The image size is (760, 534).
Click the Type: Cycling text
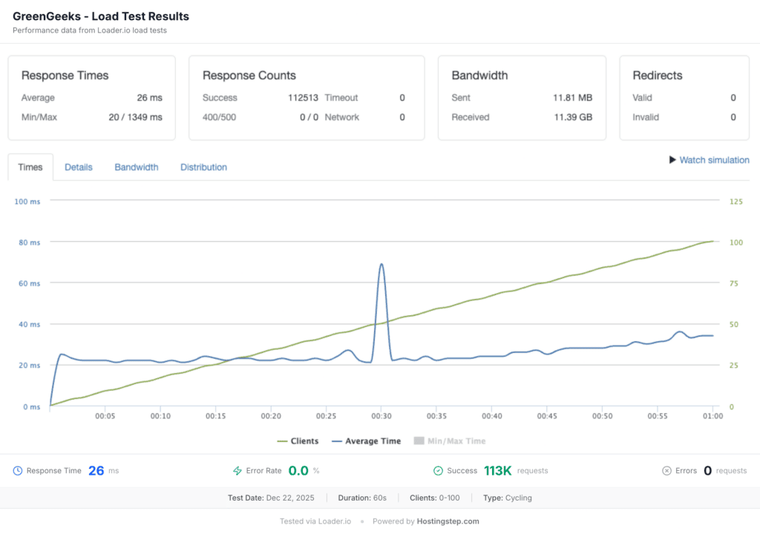507,498
